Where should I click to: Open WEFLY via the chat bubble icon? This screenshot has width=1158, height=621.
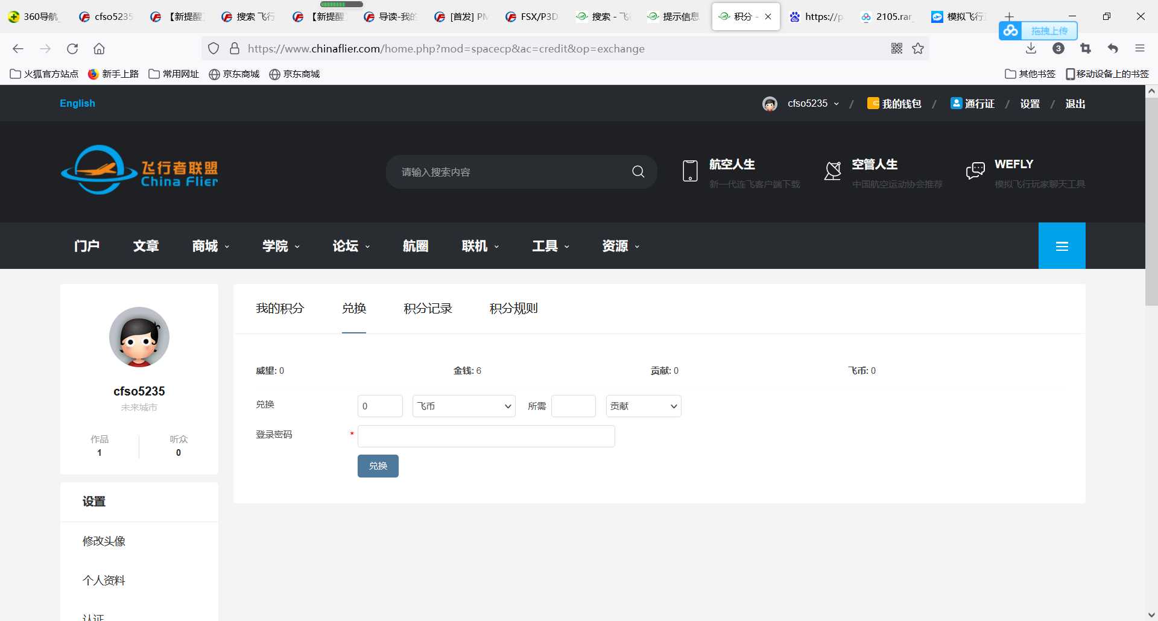[975, 171]
